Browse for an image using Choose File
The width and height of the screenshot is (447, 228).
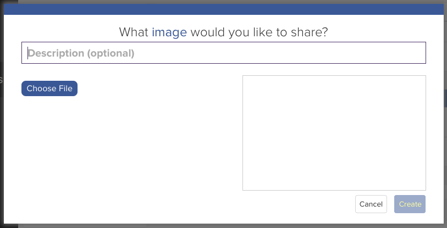(49, 88)
